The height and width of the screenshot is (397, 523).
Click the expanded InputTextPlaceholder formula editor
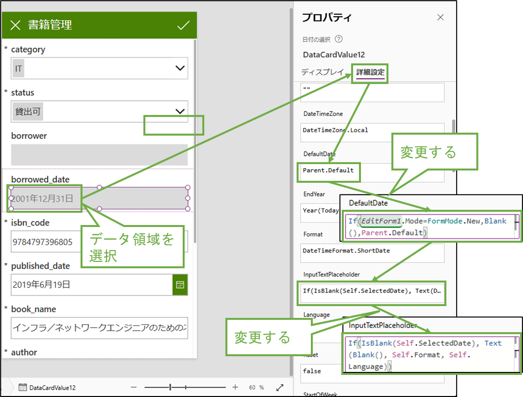[x=432, y=354]
